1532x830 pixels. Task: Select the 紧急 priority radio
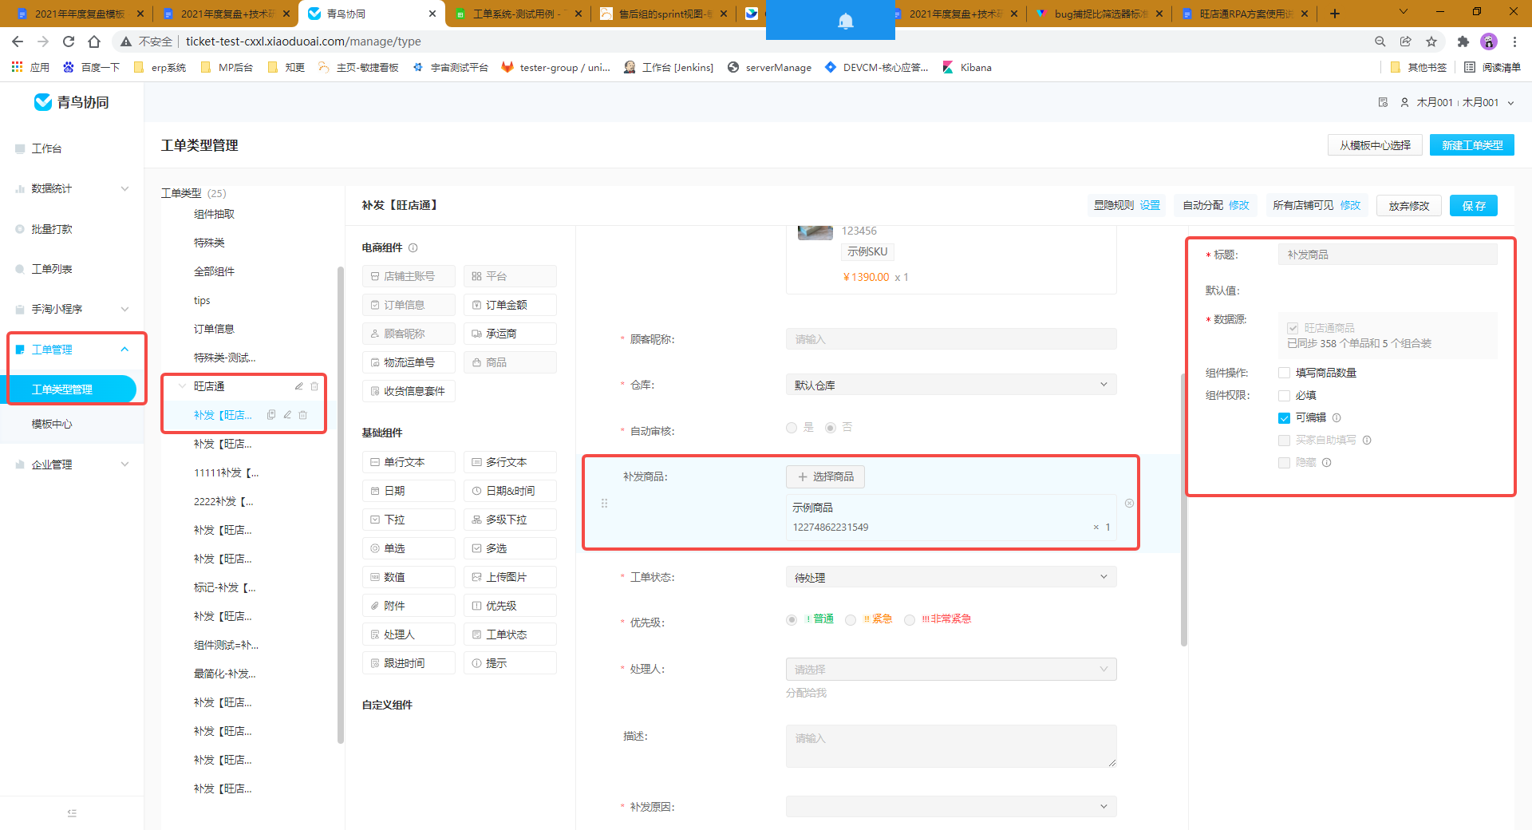click(x=851, y=620)
